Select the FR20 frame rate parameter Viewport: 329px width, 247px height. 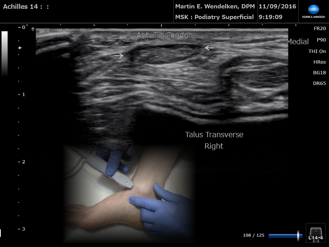coord(319,29)
